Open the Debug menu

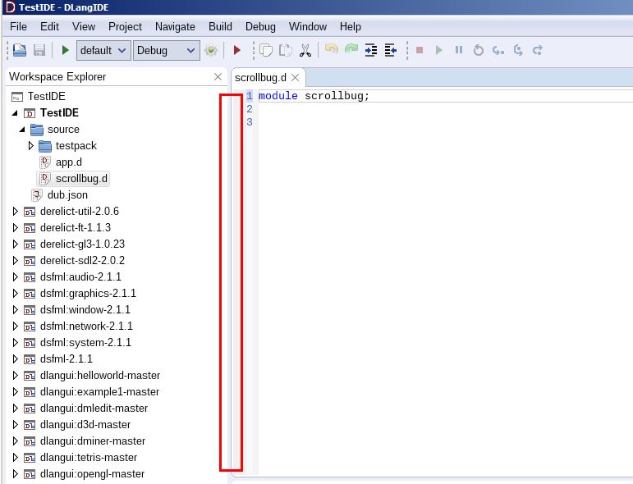click(x=260, y=26)
